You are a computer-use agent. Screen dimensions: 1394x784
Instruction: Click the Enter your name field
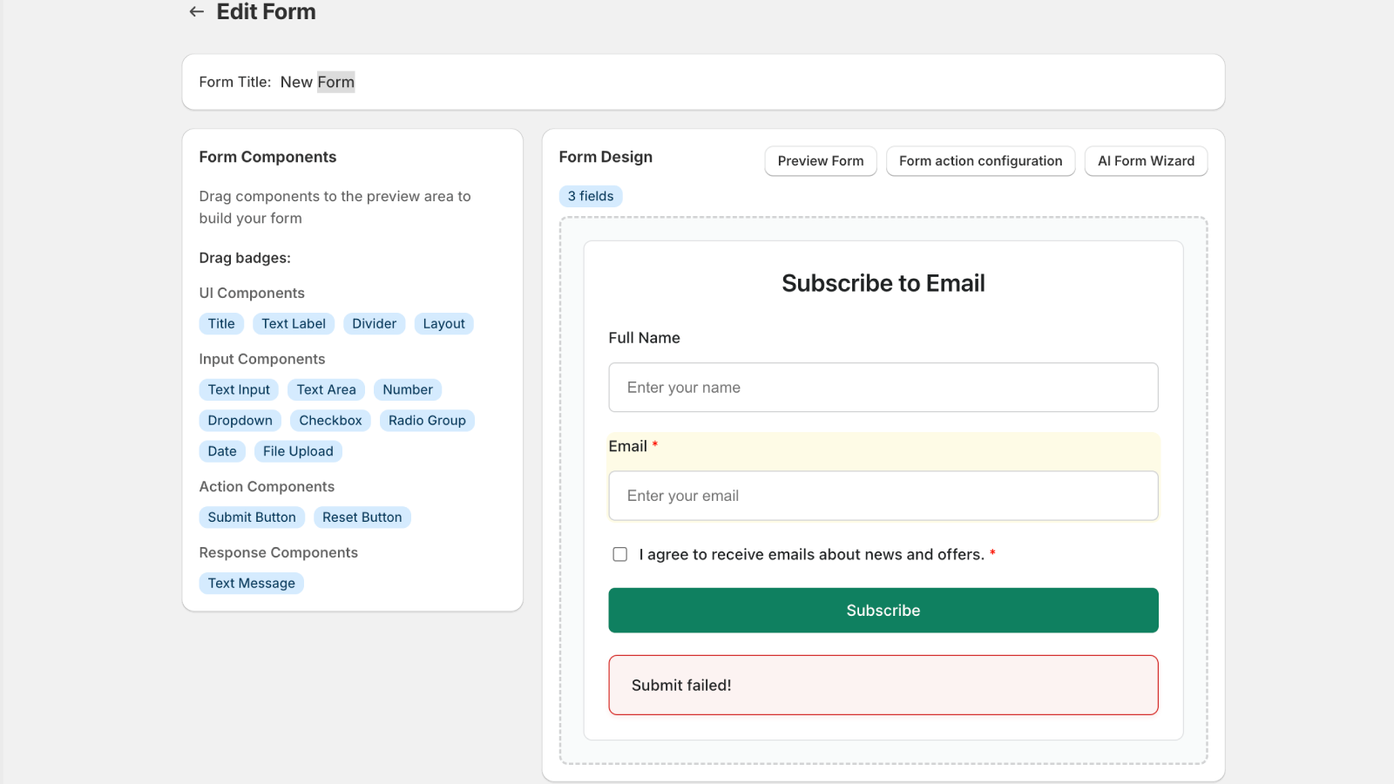click(x=883, y=388)
